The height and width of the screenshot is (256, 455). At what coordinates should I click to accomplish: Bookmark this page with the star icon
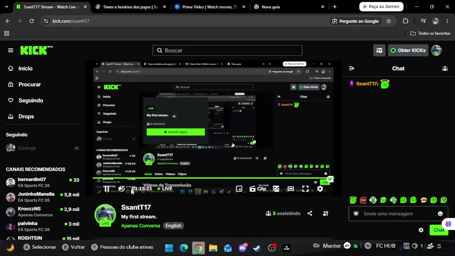click(389, 21)
